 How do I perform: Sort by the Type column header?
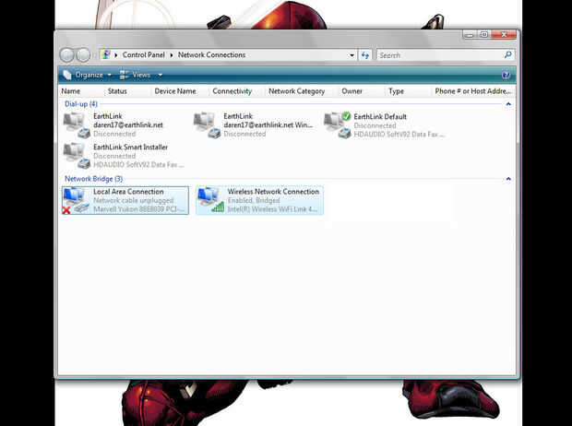tap(396, 91)
